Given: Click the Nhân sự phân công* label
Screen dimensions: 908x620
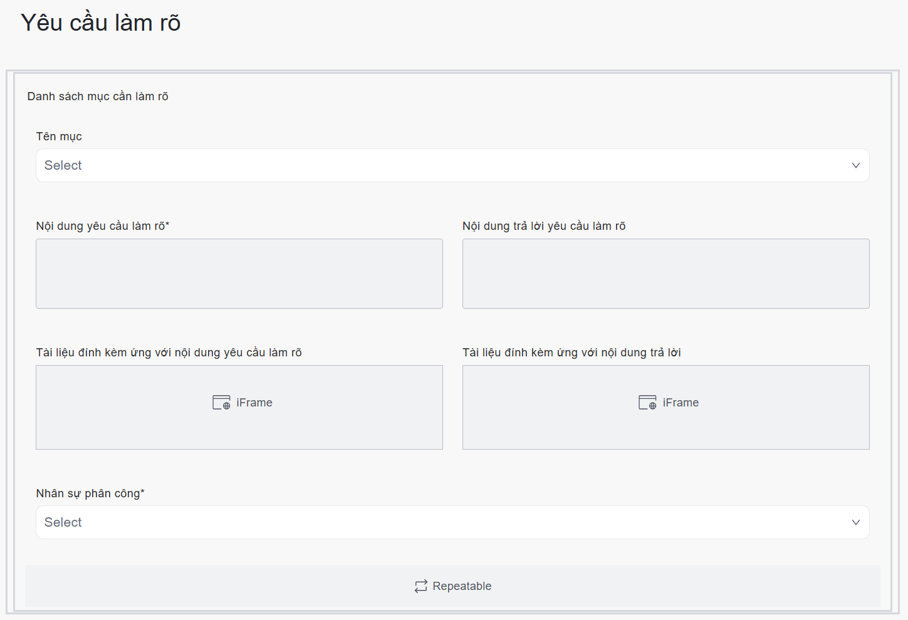Looking at the screenshot, I should pos(90,493).
